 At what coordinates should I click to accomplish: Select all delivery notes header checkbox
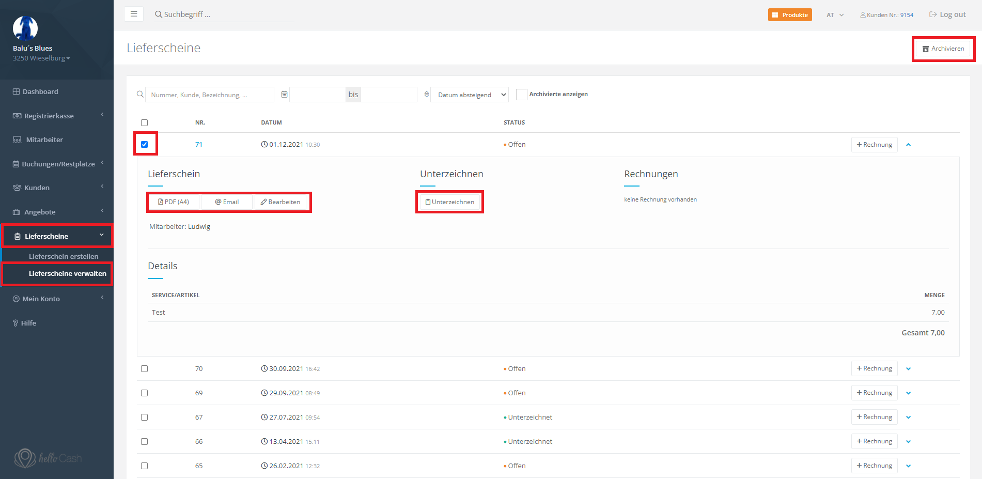145,123
